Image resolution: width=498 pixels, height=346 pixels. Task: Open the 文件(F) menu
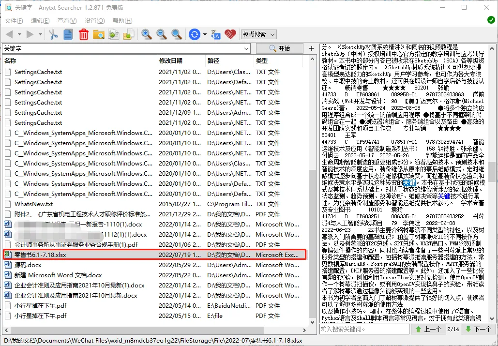[x=14, y=21]
